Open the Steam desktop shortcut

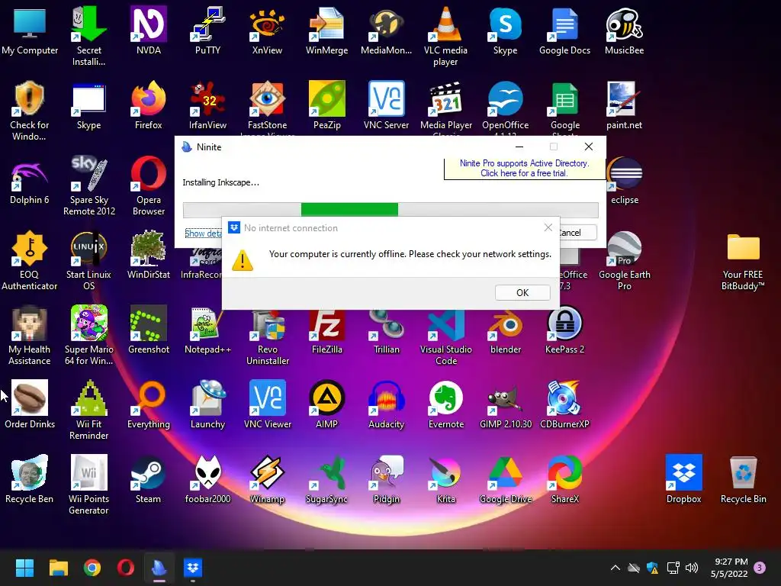(x=149, y=479)
